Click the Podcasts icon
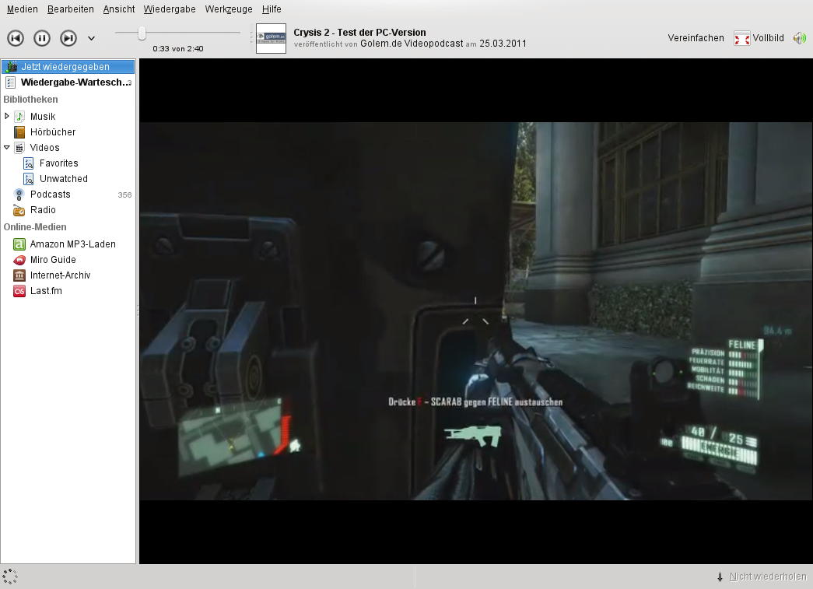 click(x=19, y=195)
